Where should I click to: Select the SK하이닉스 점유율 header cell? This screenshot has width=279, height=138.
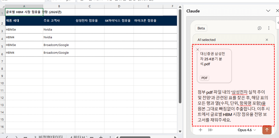[x=119, y=21]
